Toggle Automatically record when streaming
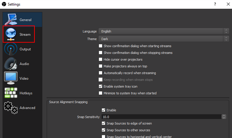The image size is (232, 138). 101,73
